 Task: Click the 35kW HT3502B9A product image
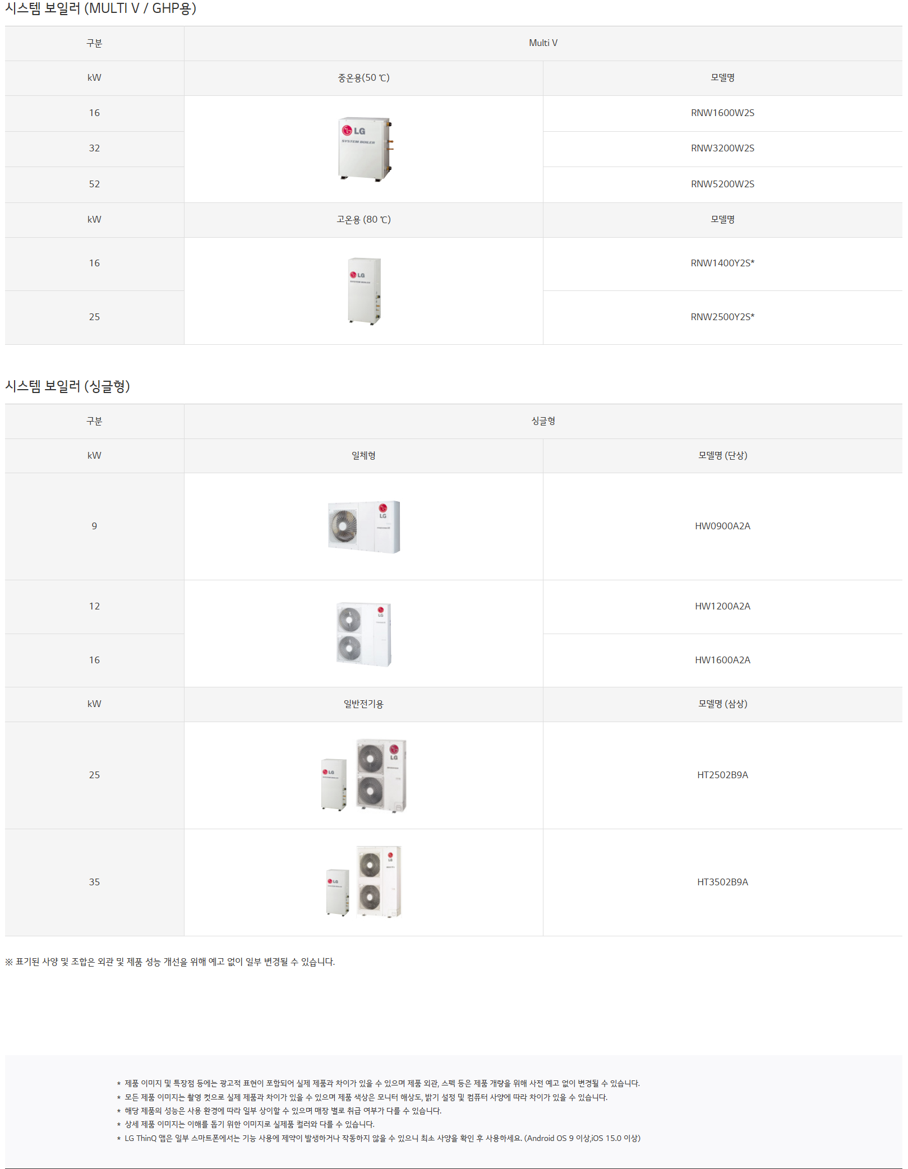coord(364,881)
